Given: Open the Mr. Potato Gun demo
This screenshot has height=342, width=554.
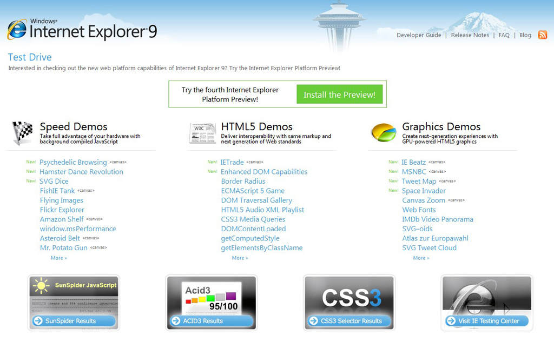Looking at the screenshot, I should pyautogui.click(x=64, y=248).
